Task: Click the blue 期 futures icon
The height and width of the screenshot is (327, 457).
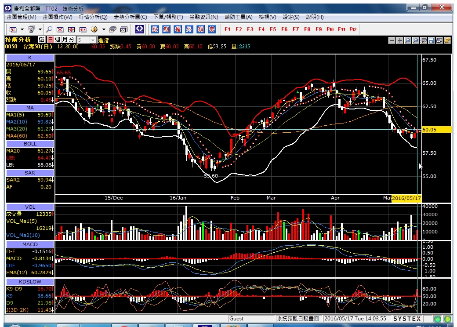Action: (x=167, y=29)
